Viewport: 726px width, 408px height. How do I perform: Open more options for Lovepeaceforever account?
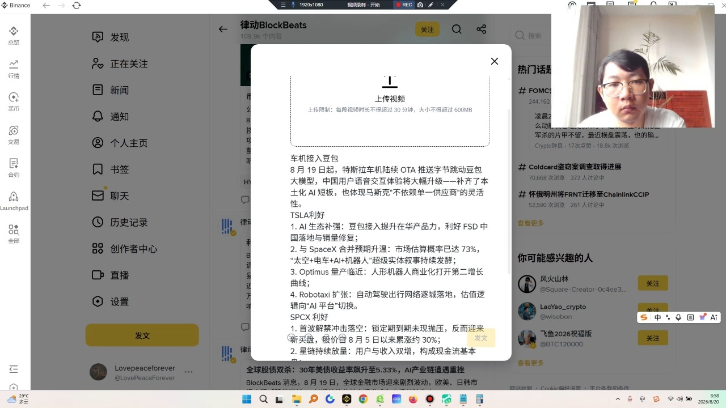click(x=188, y=372)
